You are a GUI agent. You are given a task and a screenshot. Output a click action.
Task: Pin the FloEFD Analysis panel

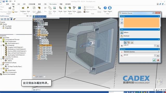pos(29,16)
